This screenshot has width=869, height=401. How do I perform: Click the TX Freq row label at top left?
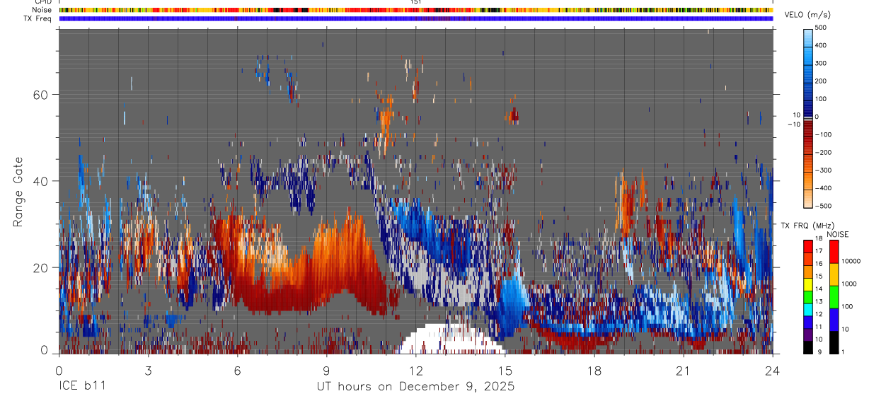click(x=38, y=18)
